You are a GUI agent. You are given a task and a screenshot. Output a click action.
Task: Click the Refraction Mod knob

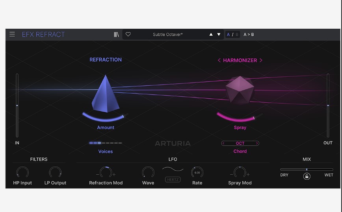(x=106, y=172)
